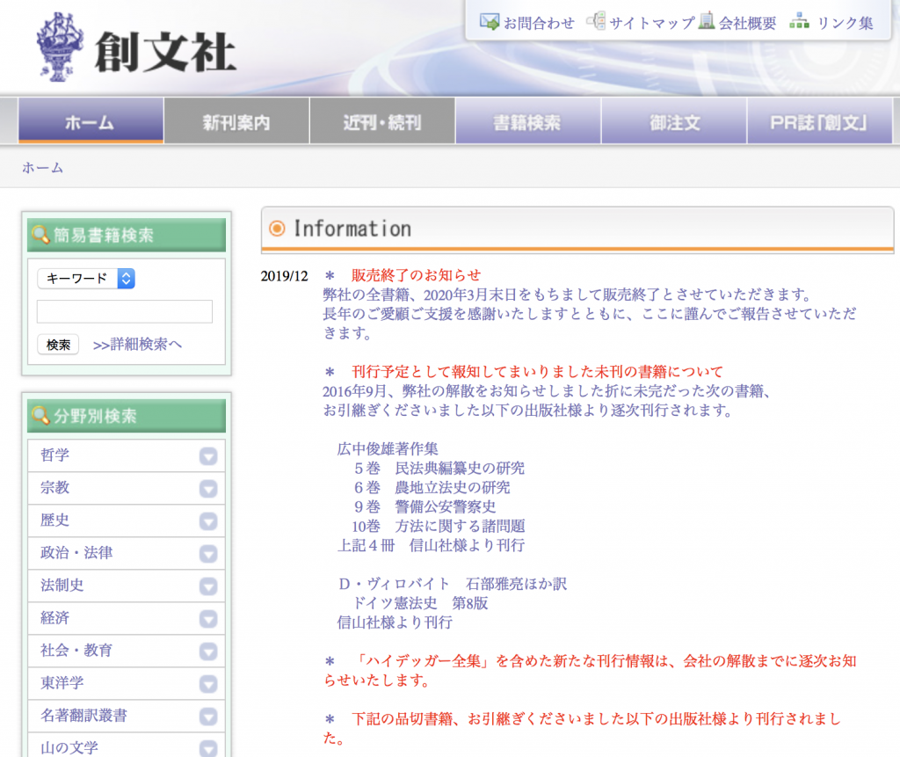
Task: Click the 上記４冊 信山社様より刊行 line
Action: pyautogui.click(x=431, y=545)
